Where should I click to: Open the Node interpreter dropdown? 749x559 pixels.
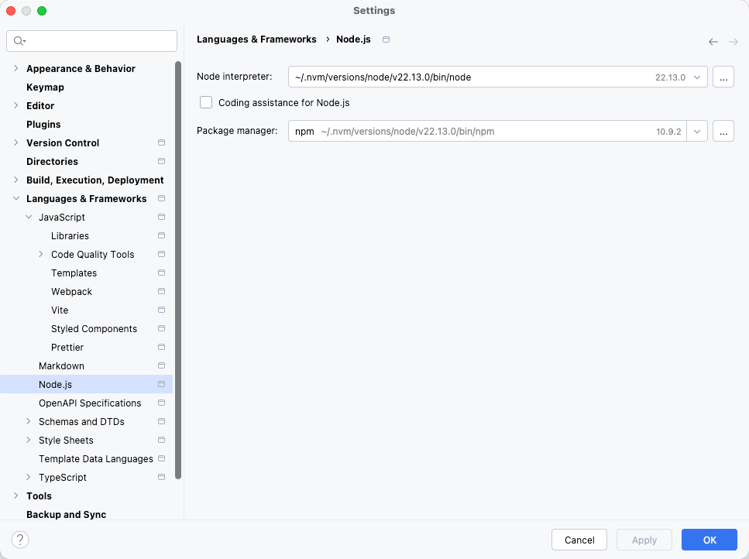[x=697, y=77]
